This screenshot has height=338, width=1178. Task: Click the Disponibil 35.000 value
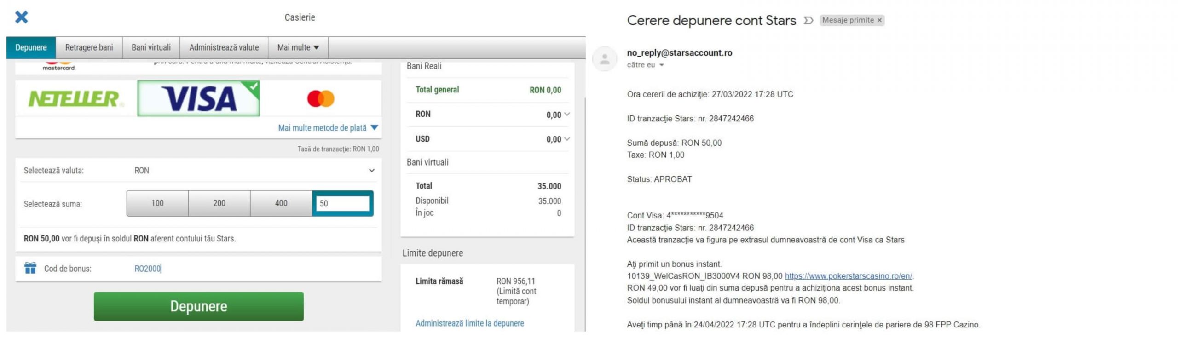coord(550,201)
